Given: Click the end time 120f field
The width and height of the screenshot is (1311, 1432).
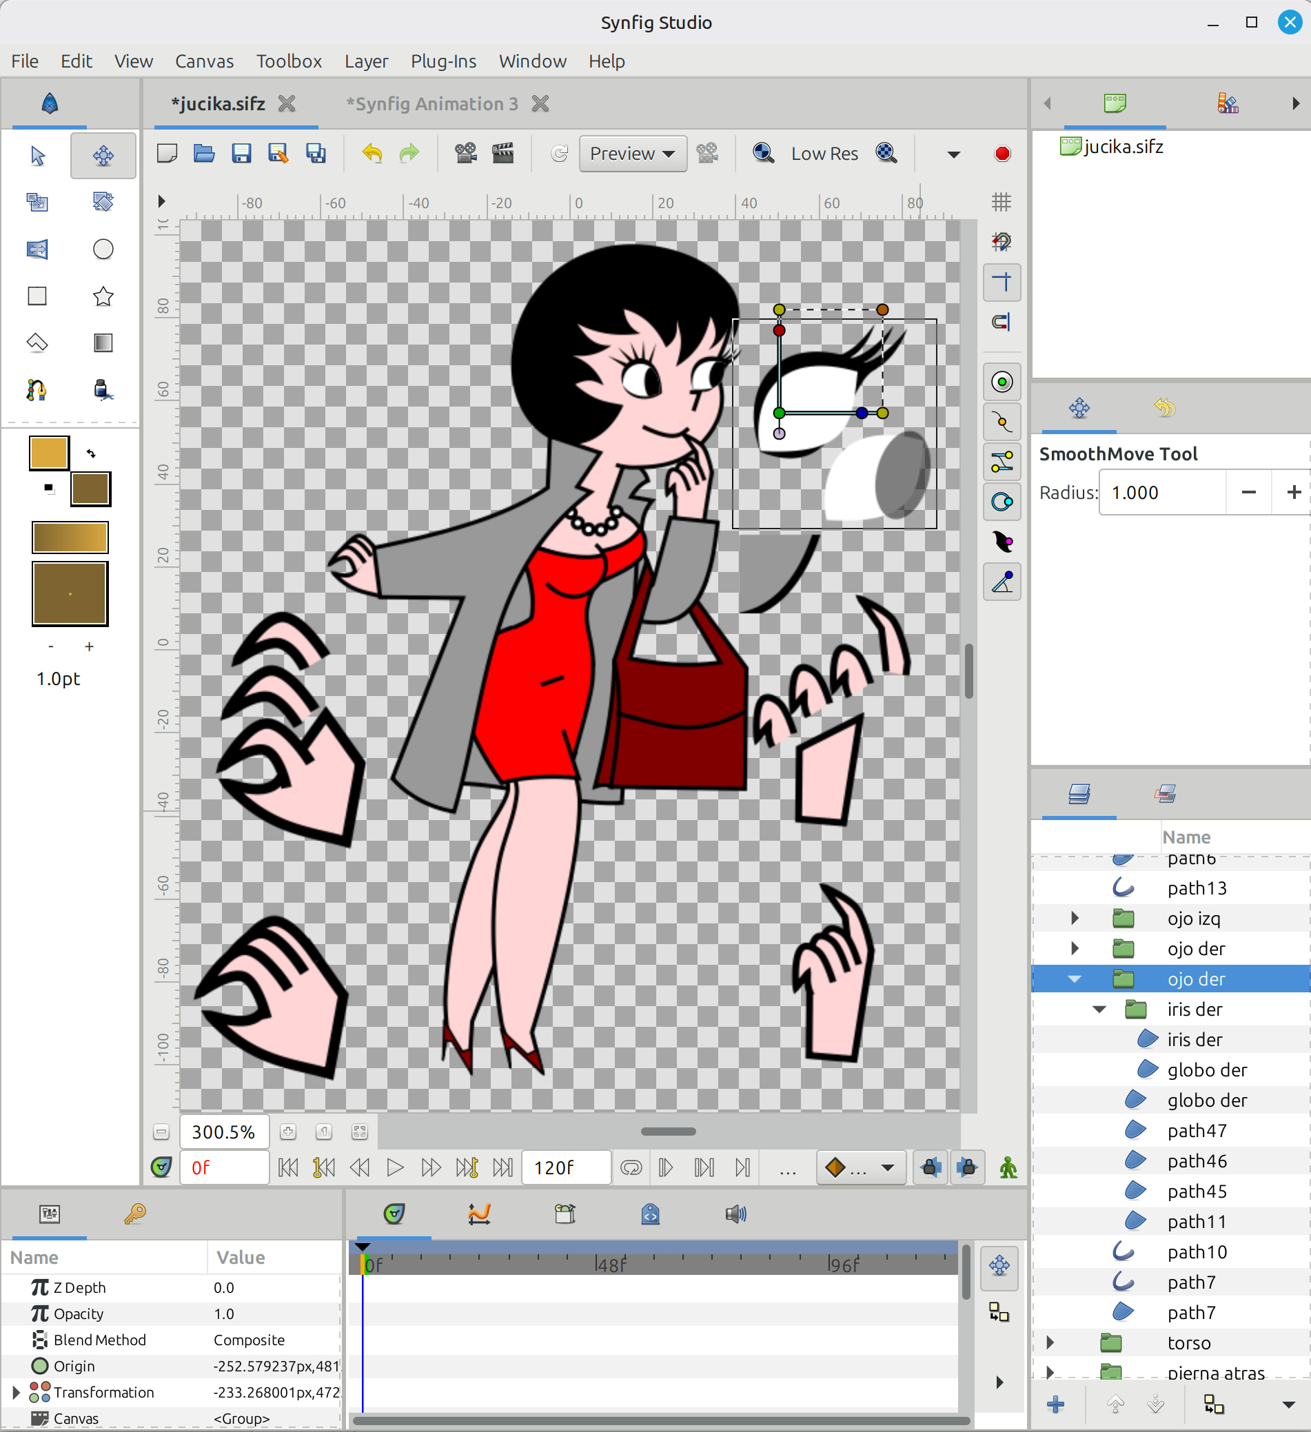Looking at the screenshot, I should coord(565,1167).
